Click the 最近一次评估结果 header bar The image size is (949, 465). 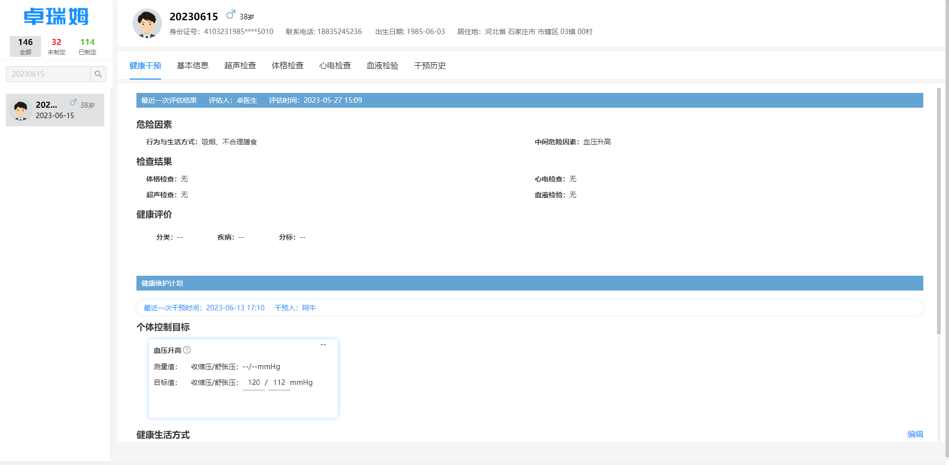click(x=529, y=100)
